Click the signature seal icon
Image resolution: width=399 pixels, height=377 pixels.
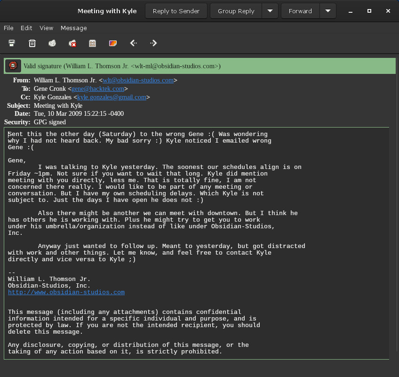13,66
